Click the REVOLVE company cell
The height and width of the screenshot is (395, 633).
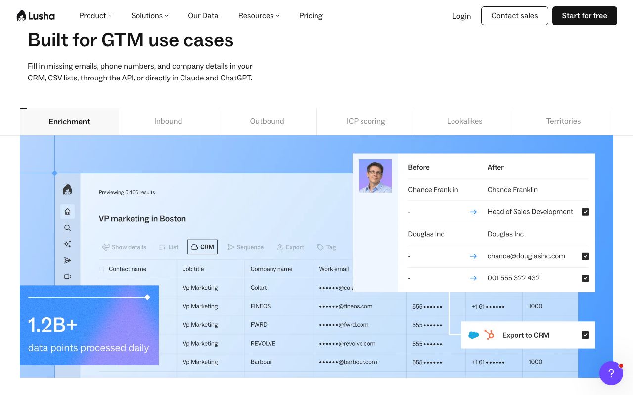263,344
